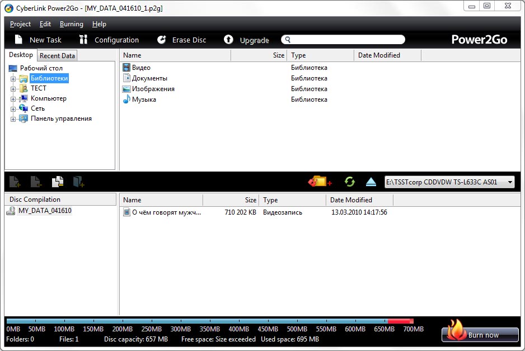
Task: Click the CyberLink Power2Go title bar icon
Action: (9, 8)
